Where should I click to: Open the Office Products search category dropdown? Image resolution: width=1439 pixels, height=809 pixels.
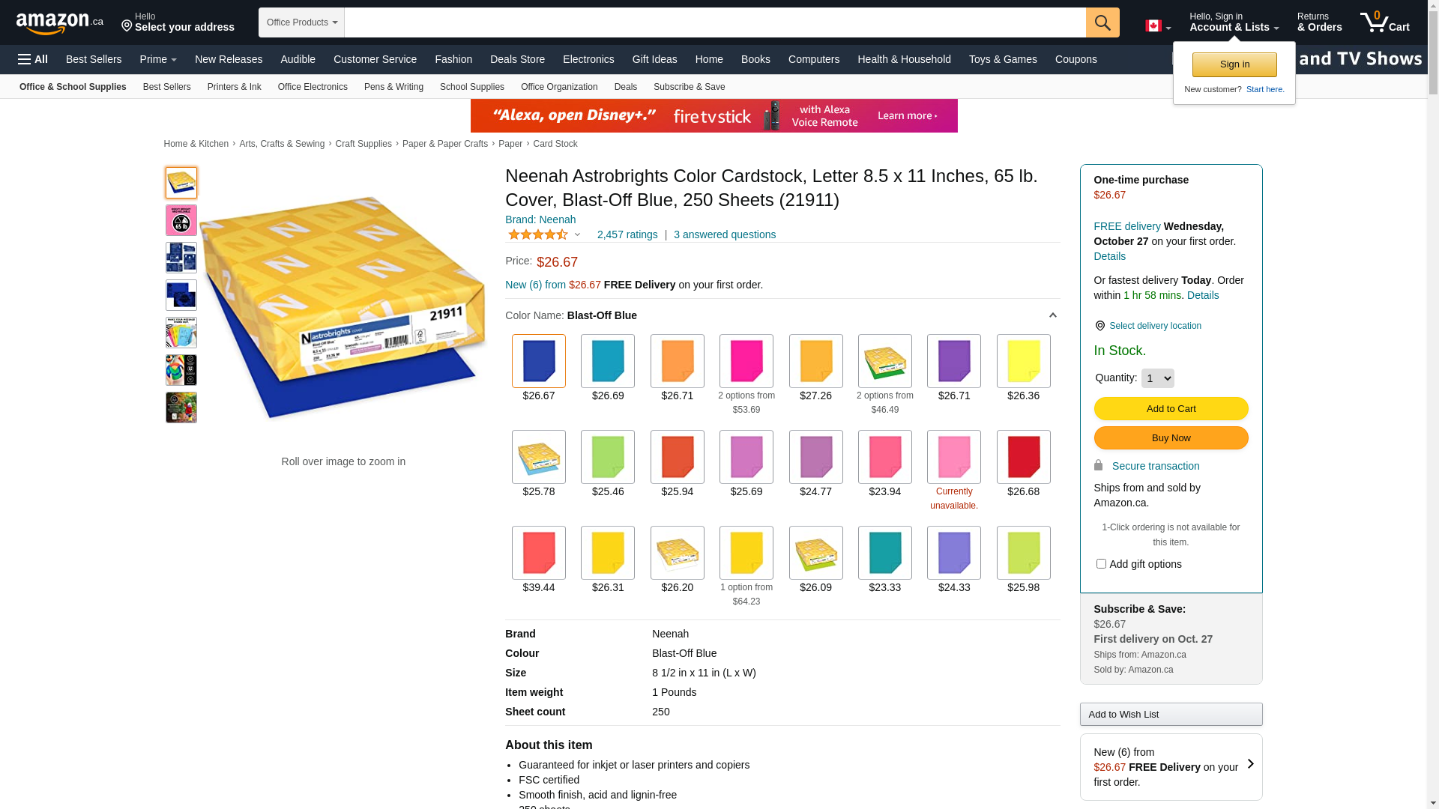(301, 22)
